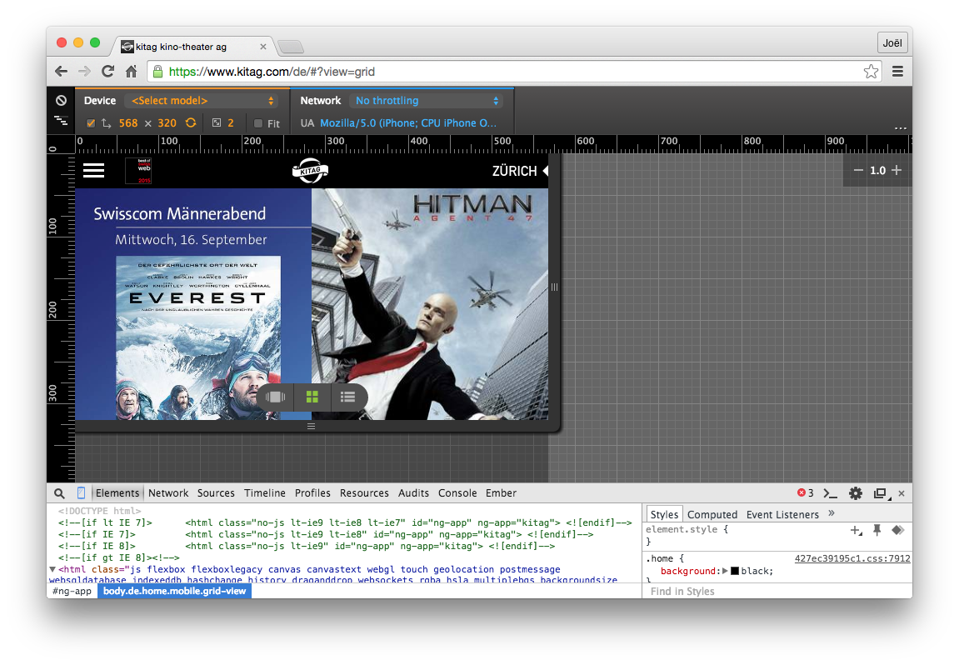Screen dimensions: 959x665
Task: Click the viewport right-edge resize handle
Action: pos(554,287)
